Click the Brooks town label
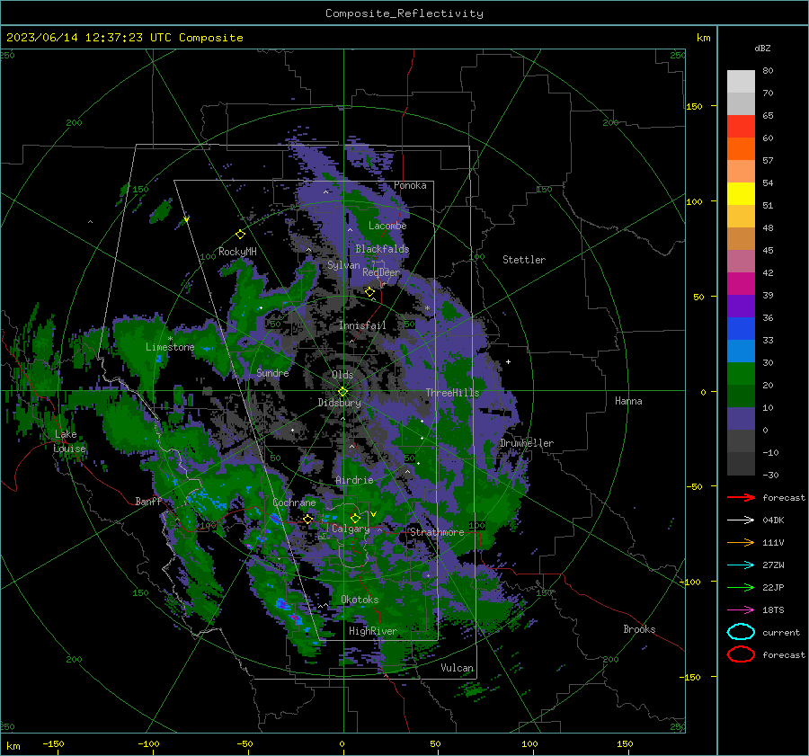Screen dimensions: 809x756 click(x=639, y=629)
